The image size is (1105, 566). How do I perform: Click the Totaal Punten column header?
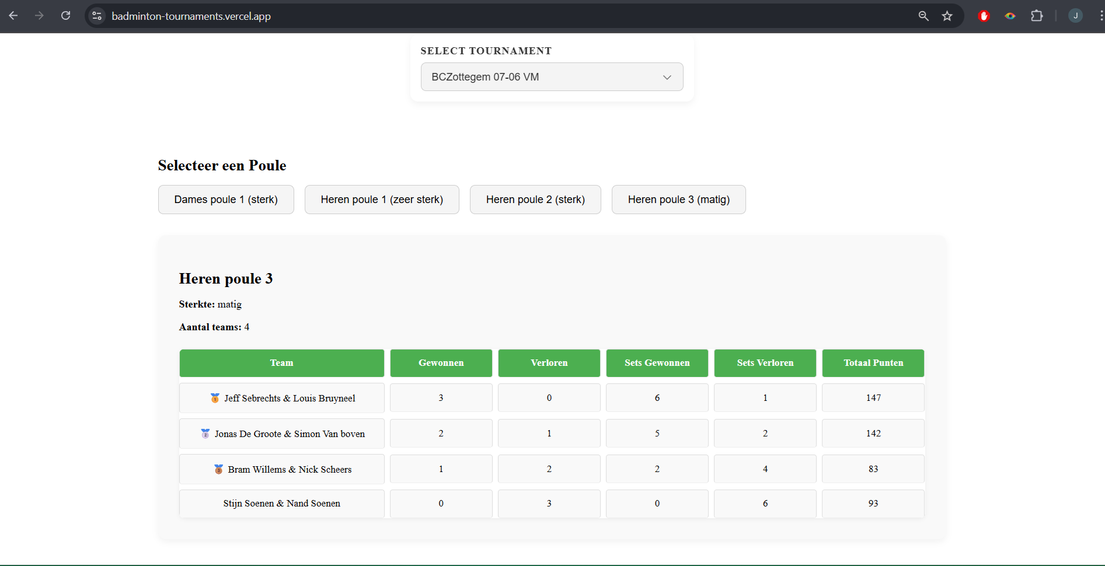(x=873, y=363)
